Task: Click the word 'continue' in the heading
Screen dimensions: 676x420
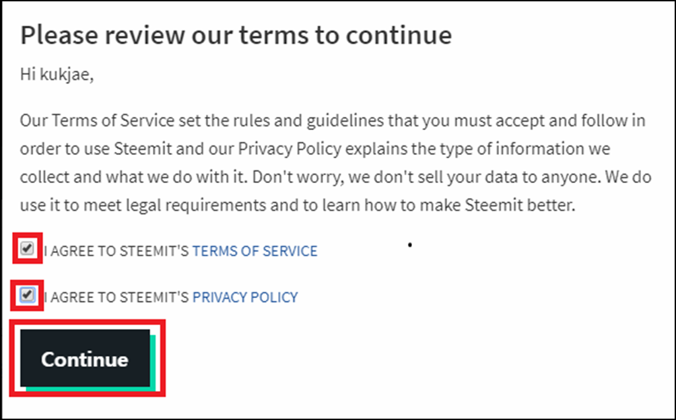Action: pyautogui.click(x=406, y=35)
